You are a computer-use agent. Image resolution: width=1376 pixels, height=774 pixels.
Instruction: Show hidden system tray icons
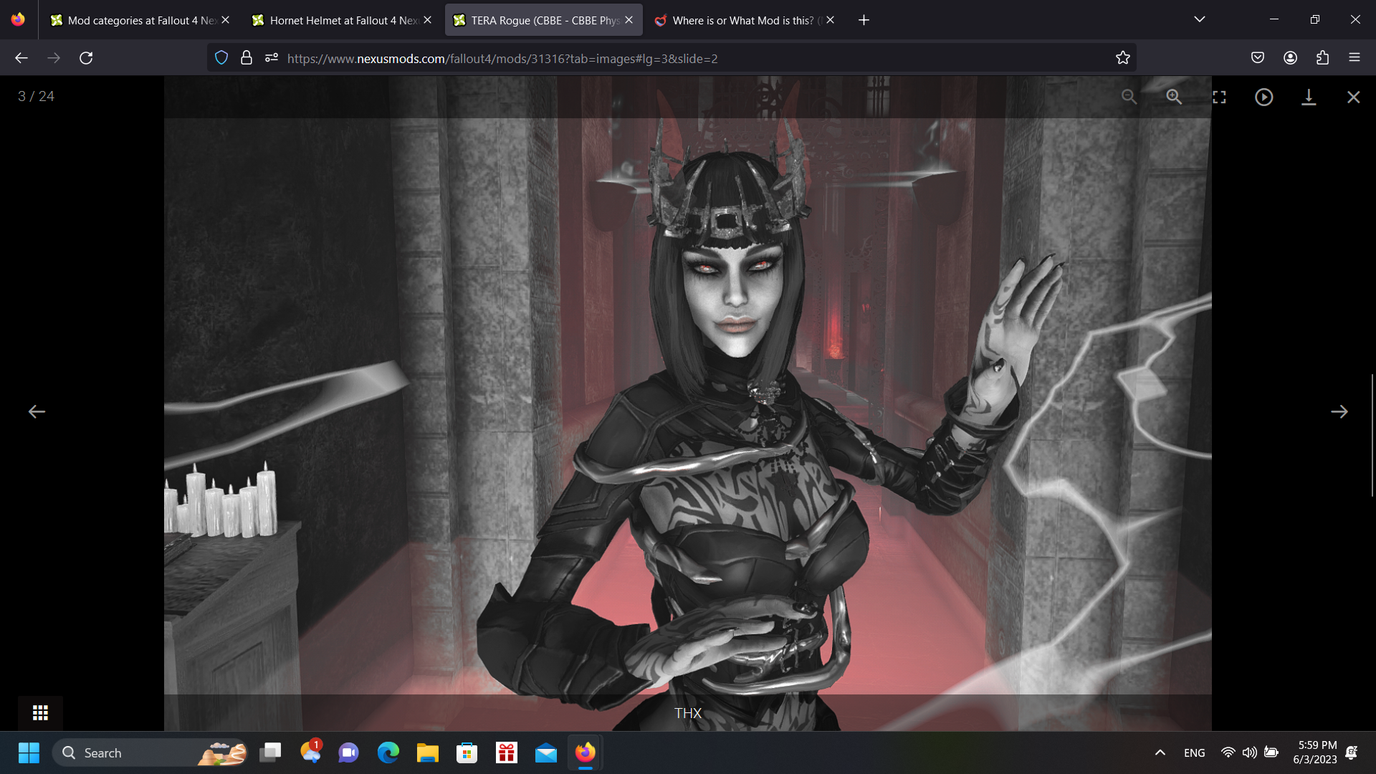1160,752
